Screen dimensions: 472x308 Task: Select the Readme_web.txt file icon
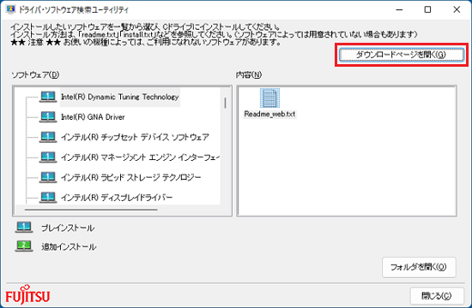coord(269,98)
